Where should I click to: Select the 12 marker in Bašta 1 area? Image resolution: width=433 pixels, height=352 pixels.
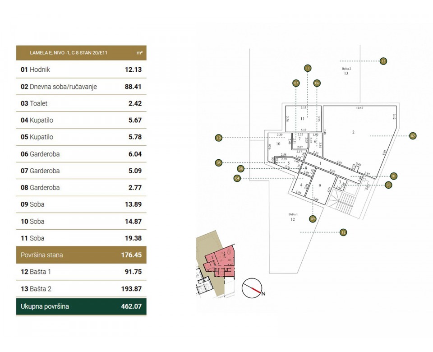click(343, 232)
